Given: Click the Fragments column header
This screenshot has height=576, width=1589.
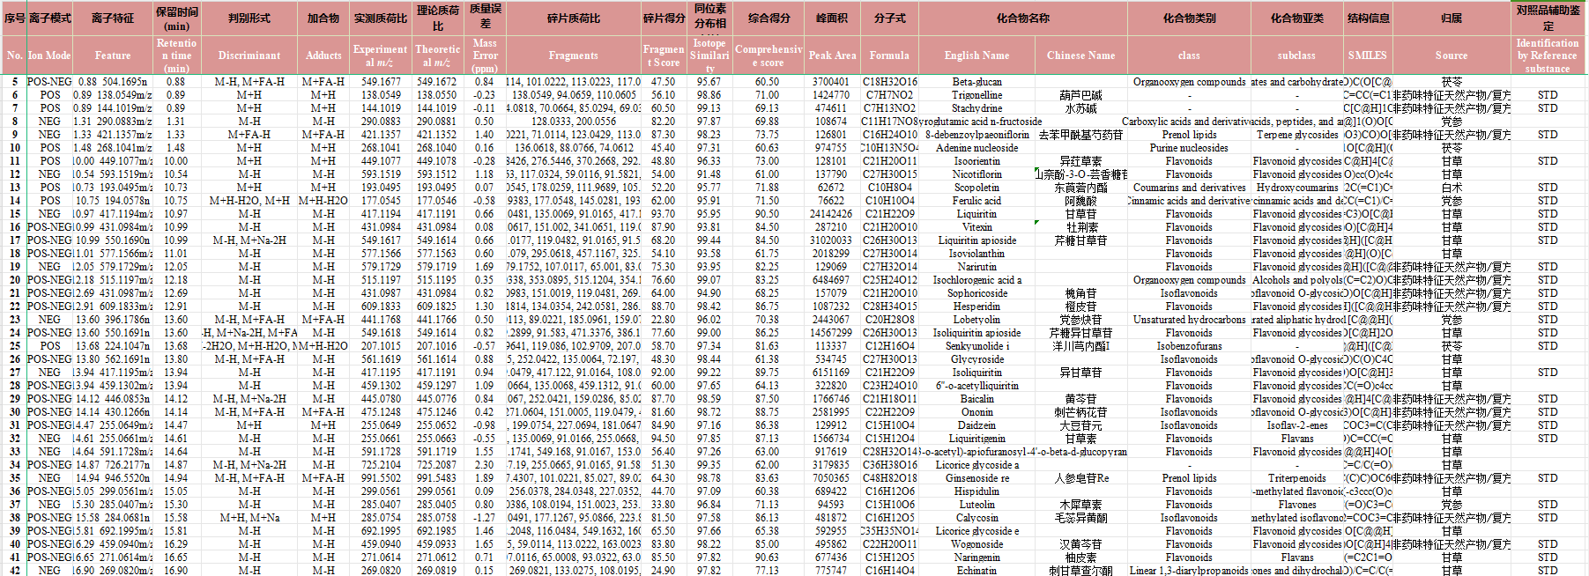Looking at the screenshot, I should (573, 55).
